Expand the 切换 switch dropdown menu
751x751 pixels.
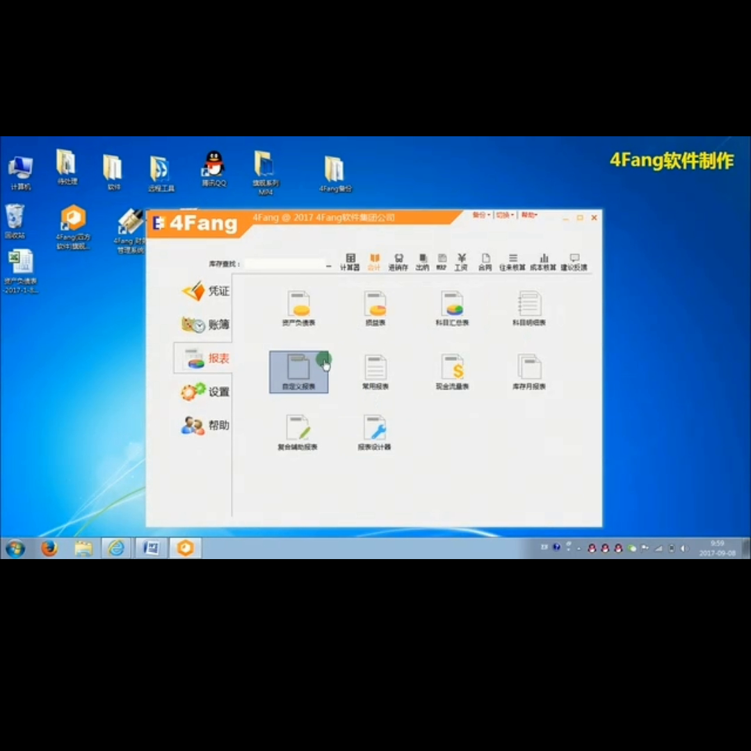click(505, 215)
